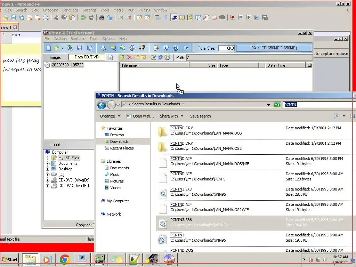The height and width of the screenshot is (267, 356).
Task: Open Share with dropdown in Explorer
Action: (x=171, y=116)
